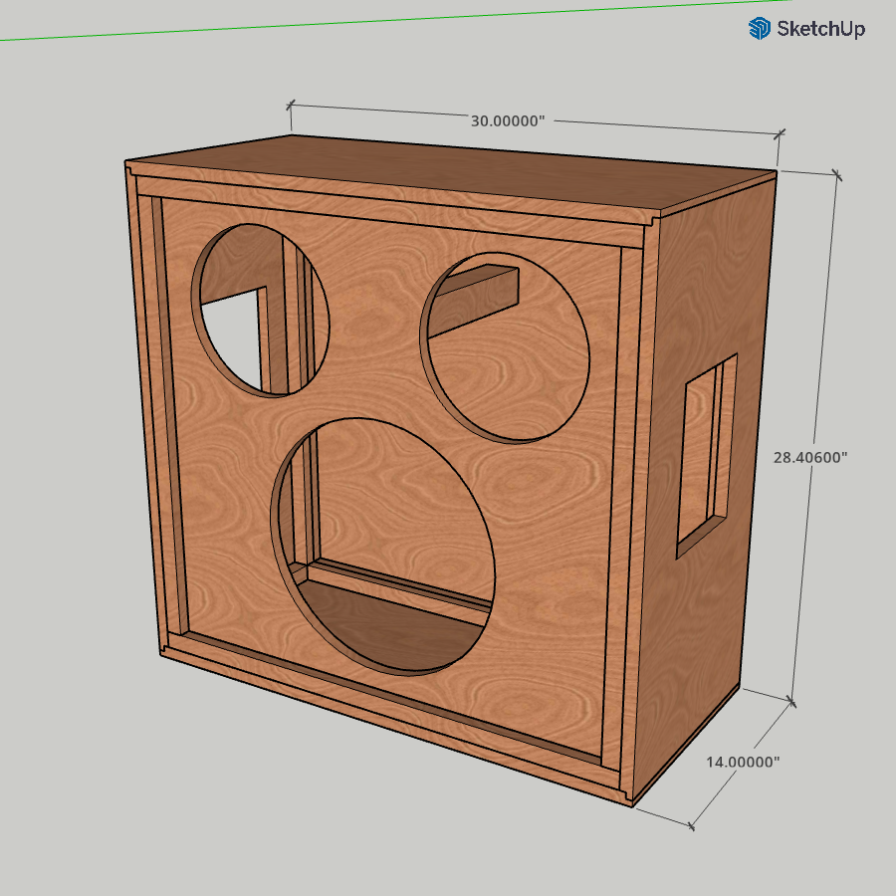896x896 pixels.
Task: Click the left end tick of width dimension
Action: [x=291, y=104]
